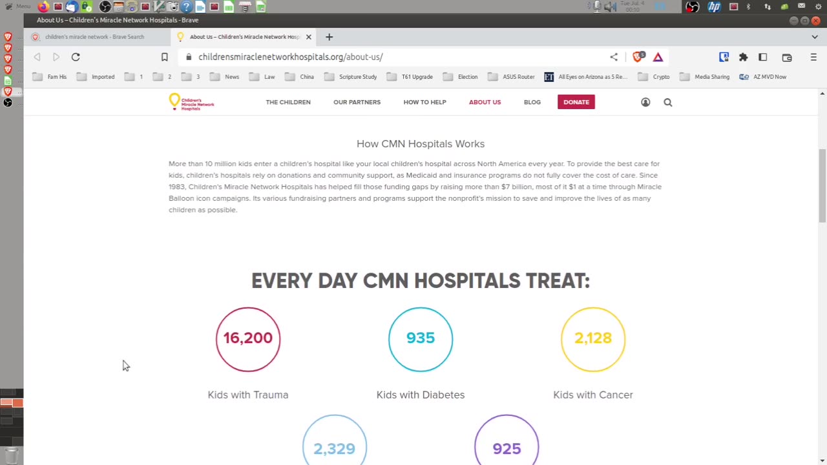
Task: Open the Imported bookmarks folder
Action: click(96, 77)
